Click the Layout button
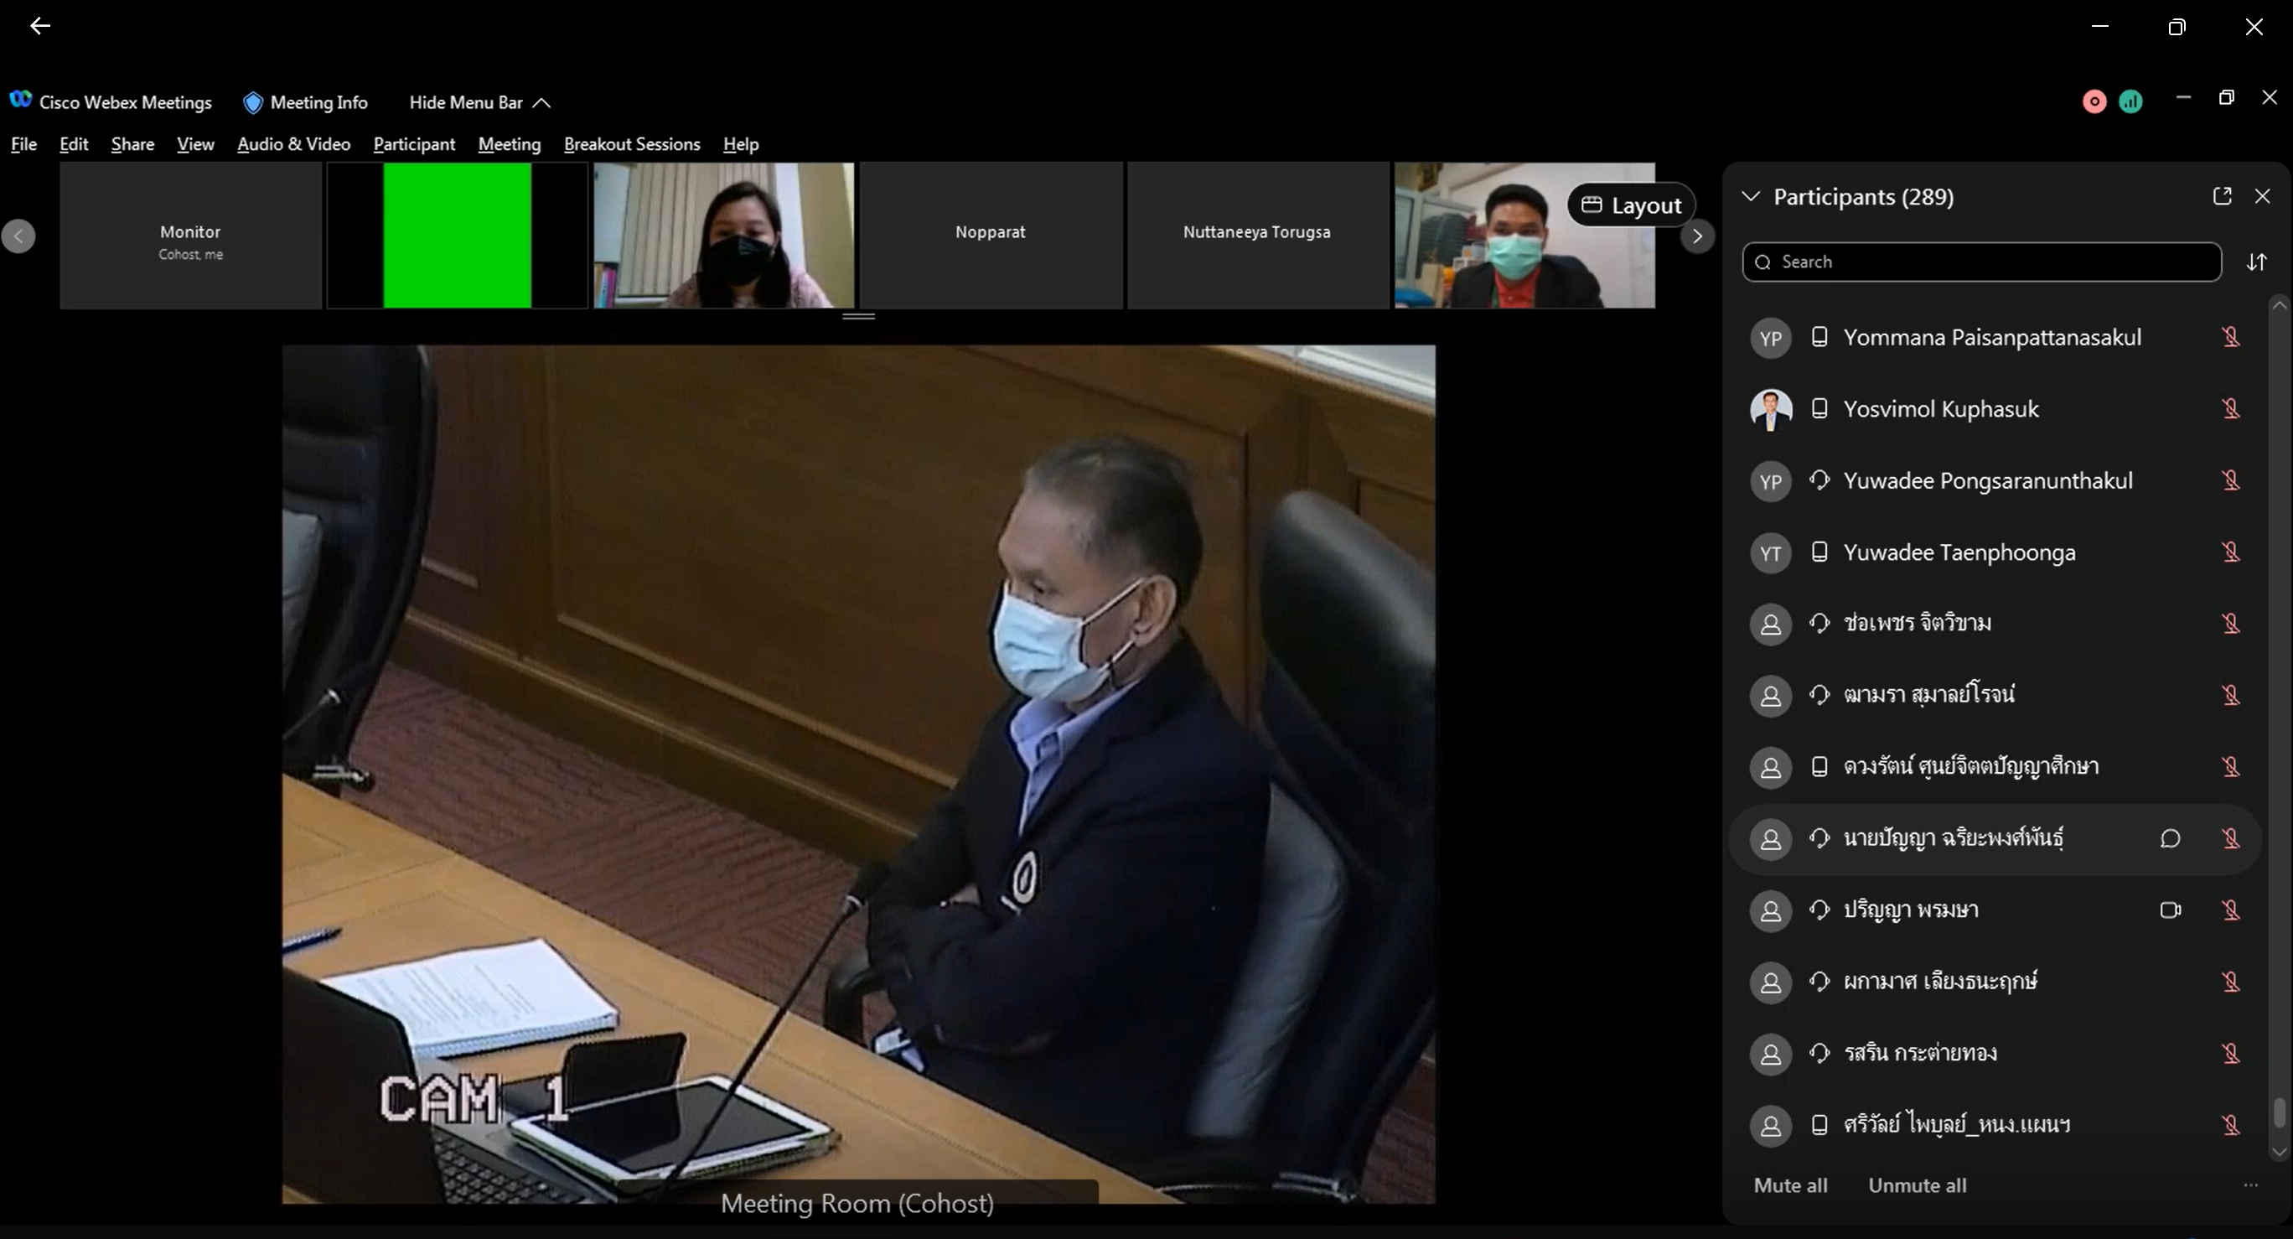Viewport: 2293px width, 1239px height. click(1631, 205)
